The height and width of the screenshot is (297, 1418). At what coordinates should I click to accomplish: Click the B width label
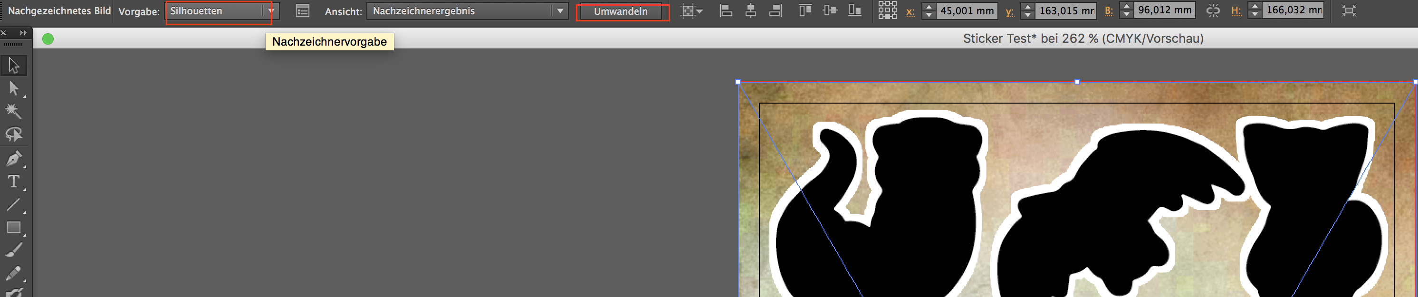[x=1109, y=11]
